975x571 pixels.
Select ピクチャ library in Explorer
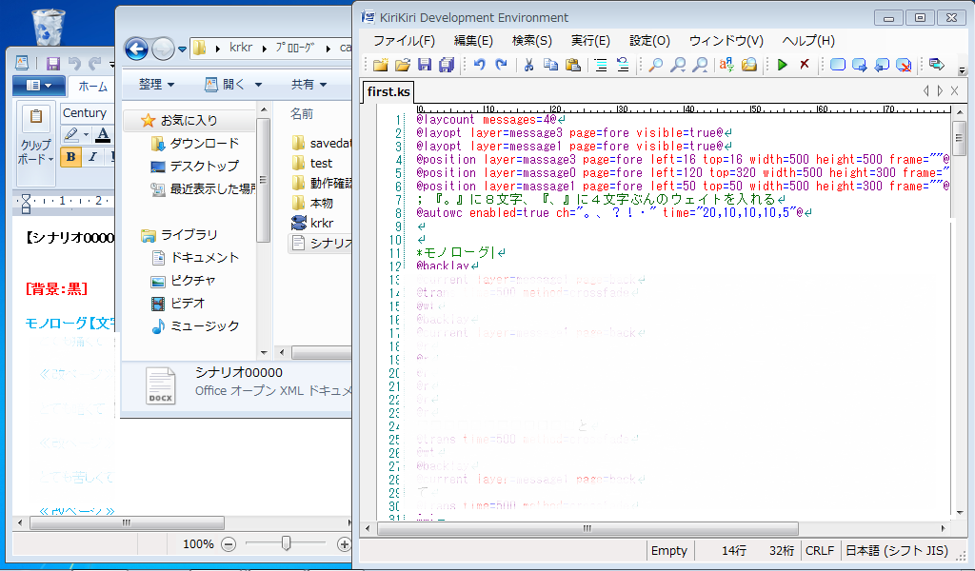point(183,280)
